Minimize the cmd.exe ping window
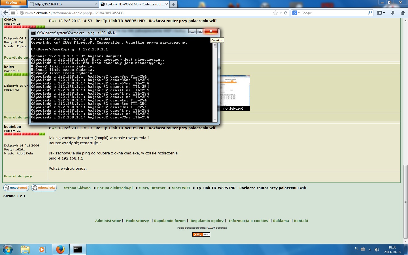This screenshot has height=255, width=408. (193, 31)
